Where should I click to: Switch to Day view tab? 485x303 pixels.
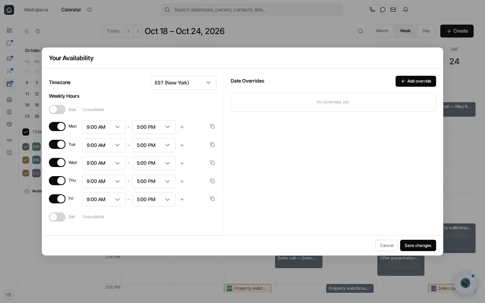pos(426,31)
